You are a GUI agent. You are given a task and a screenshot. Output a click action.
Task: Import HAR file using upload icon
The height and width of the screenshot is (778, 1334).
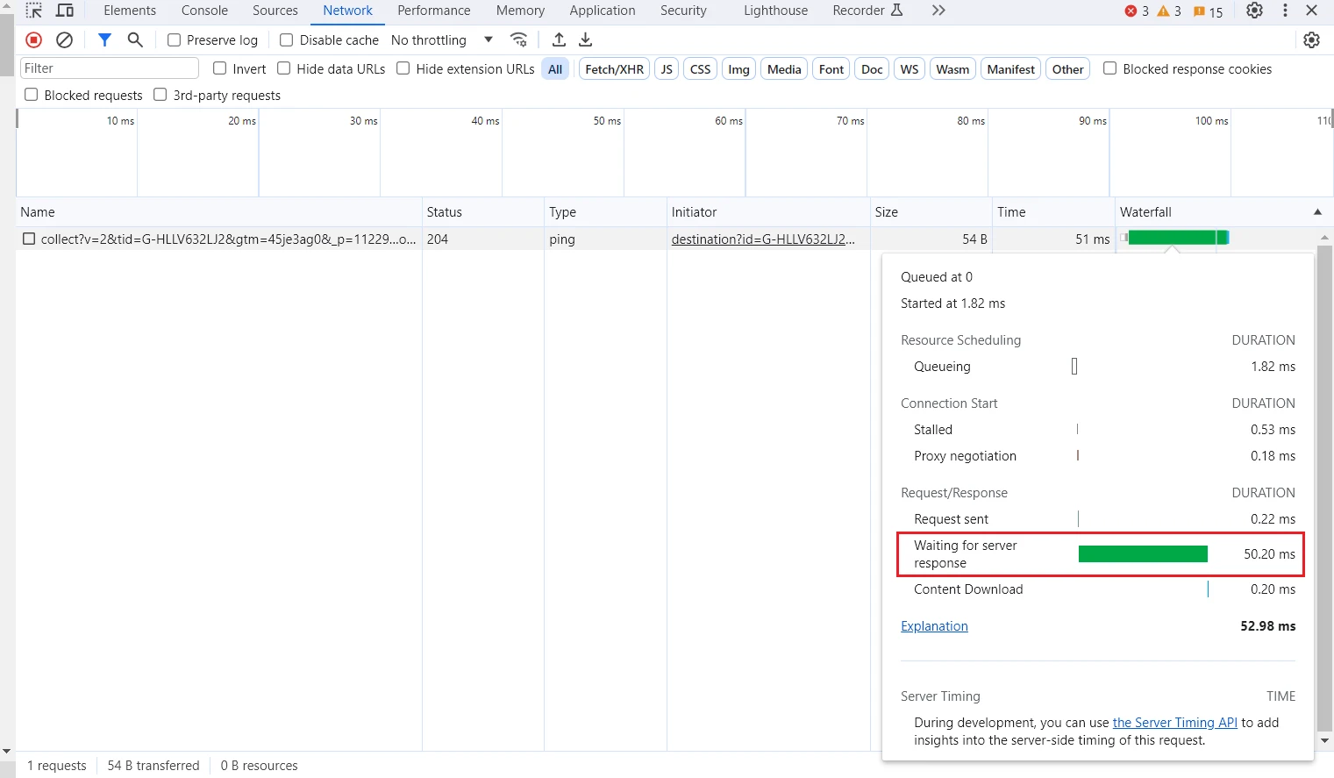pyautogui.click(x=559, y=39)
